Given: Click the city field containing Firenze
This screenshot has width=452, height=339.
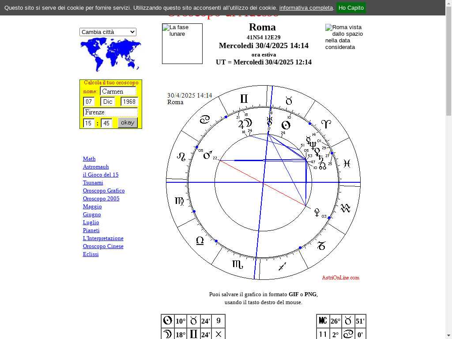Looking at the screenshot, I should (x=110, y=112).
